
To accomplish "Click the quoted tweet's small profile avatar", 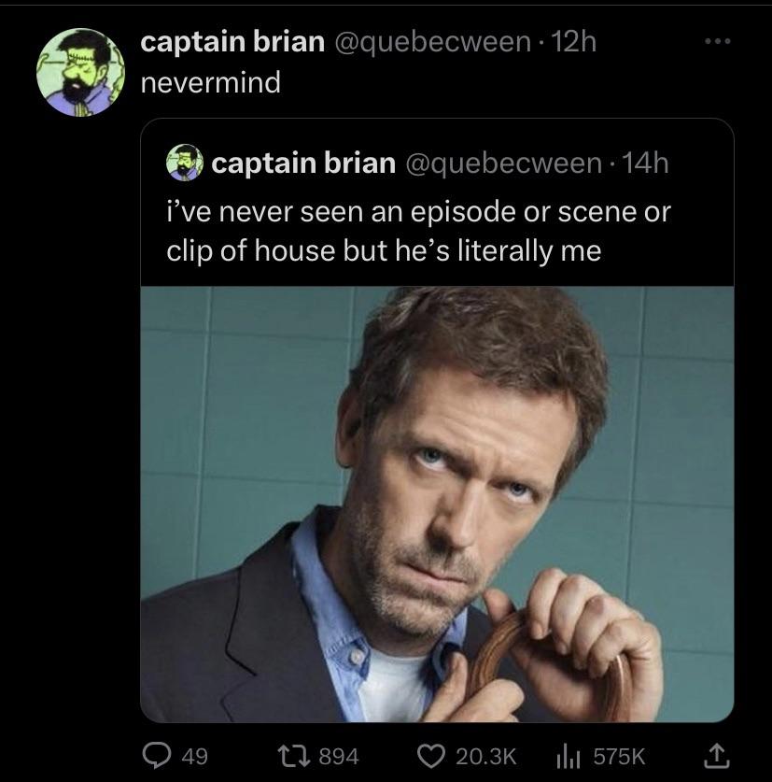I will point(183,162).
